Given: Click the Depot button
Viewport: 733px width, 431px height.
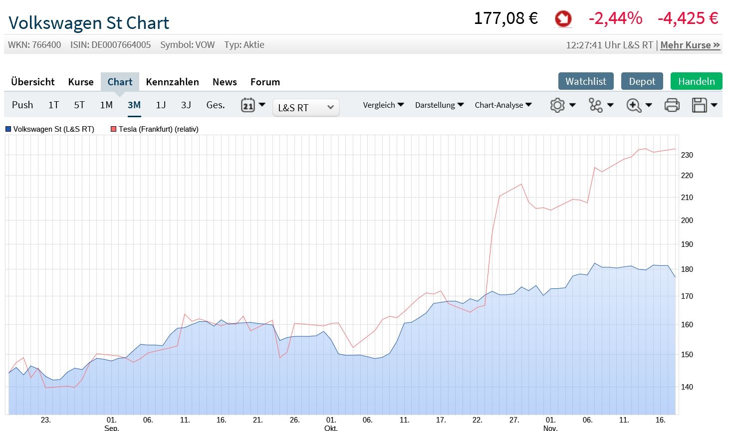Looking at the screenshot, I should coord(642,81).
